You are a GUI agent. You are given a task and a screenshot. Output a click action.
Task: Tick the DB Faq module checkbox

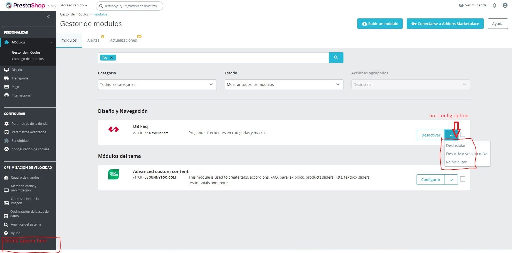pyautogui.click(x=463, y=134)
